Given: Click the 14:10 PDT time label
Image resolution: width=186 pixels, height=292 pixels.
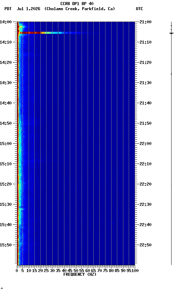Looking at the screenshot, I should [x=6, y=42].
